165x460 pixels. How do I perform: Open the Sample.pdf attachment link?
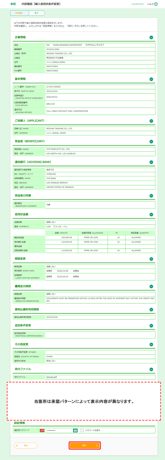pos(51,377)
